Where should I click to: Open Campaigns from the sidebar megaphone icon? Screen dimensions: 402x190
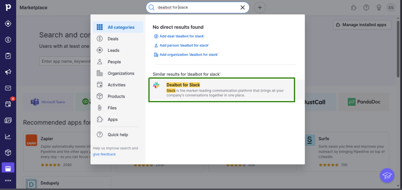pos(8,72)
